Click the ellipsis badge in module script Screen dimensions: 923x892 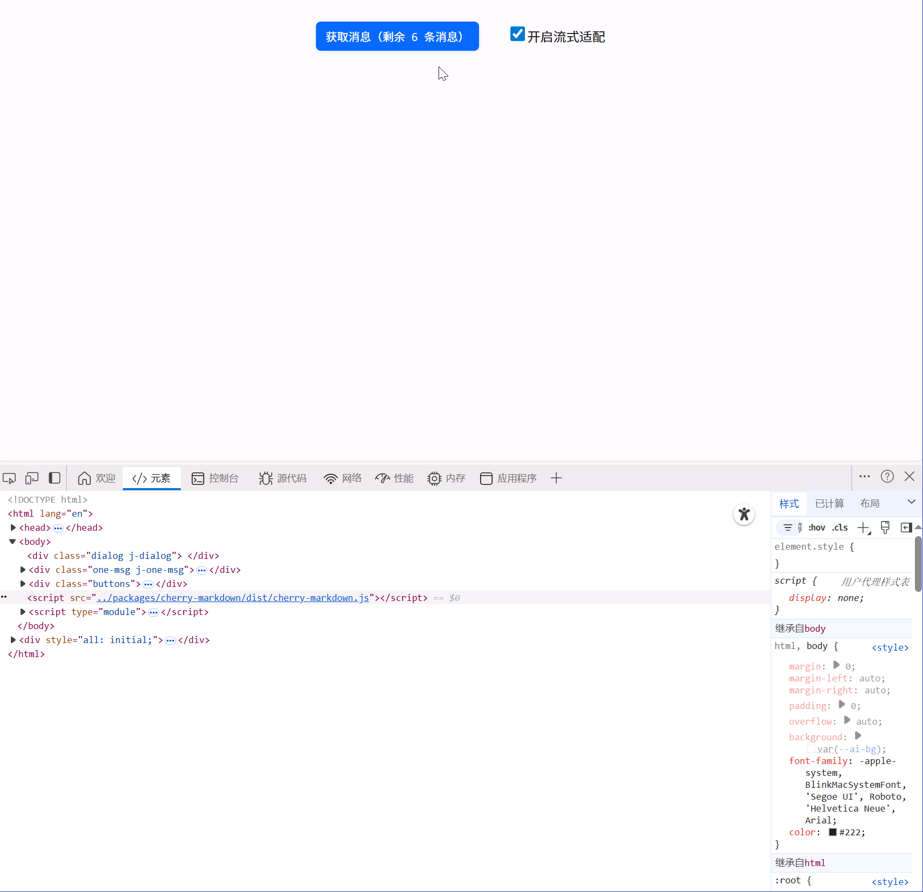(x=154, y=612)
